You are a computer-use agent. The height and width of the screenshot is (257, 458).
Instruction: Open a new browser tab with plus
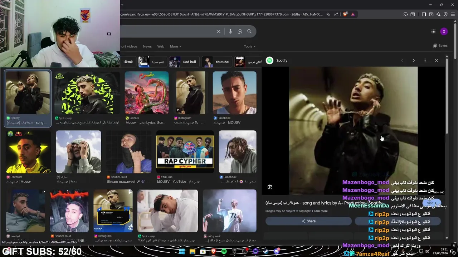click(122, 5)
